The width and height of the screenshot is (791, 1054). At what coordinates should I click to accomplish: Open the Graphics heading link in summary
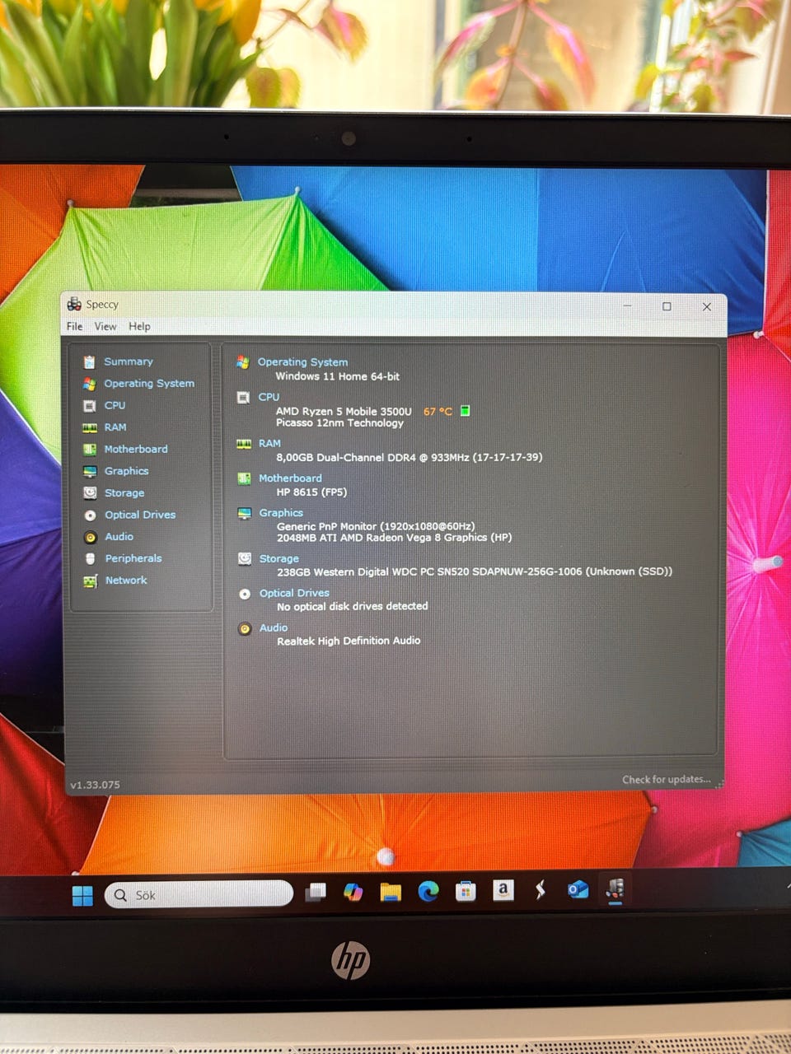281,512
